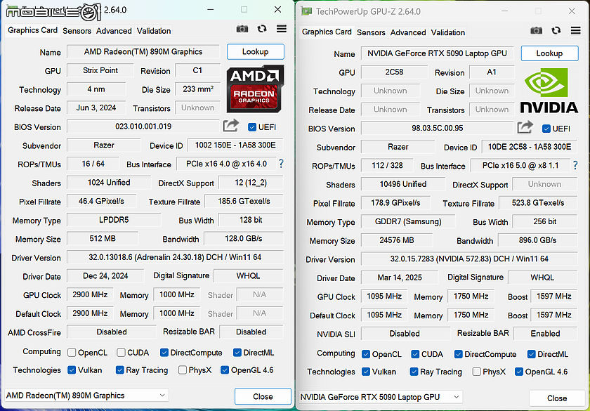Toggle PhysX checkbox in AMD window

coord(183,370)
